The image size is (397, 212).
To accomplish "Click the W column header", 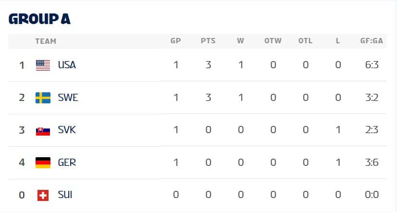I will click(240, 41).
